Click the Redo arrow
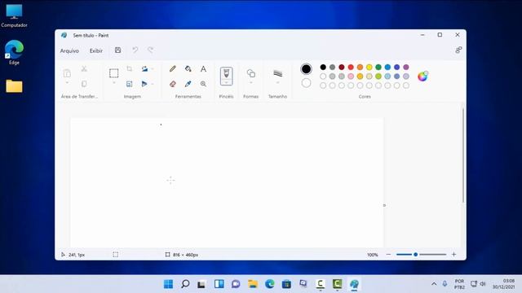This screenshot has width=522, height=293. (x=150, y=50)
